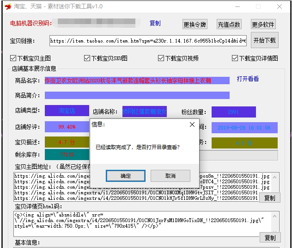This screenshot has width=292, height=248.
Task: Click the 更换令牌 button
Action: [x=195, y=25]
